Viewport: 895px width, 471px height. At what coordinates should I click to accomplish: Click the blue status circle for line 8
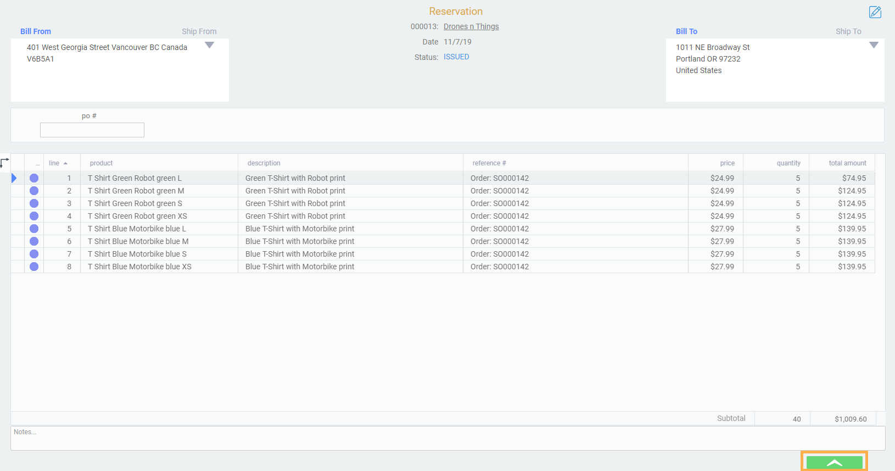pos(34,267)
